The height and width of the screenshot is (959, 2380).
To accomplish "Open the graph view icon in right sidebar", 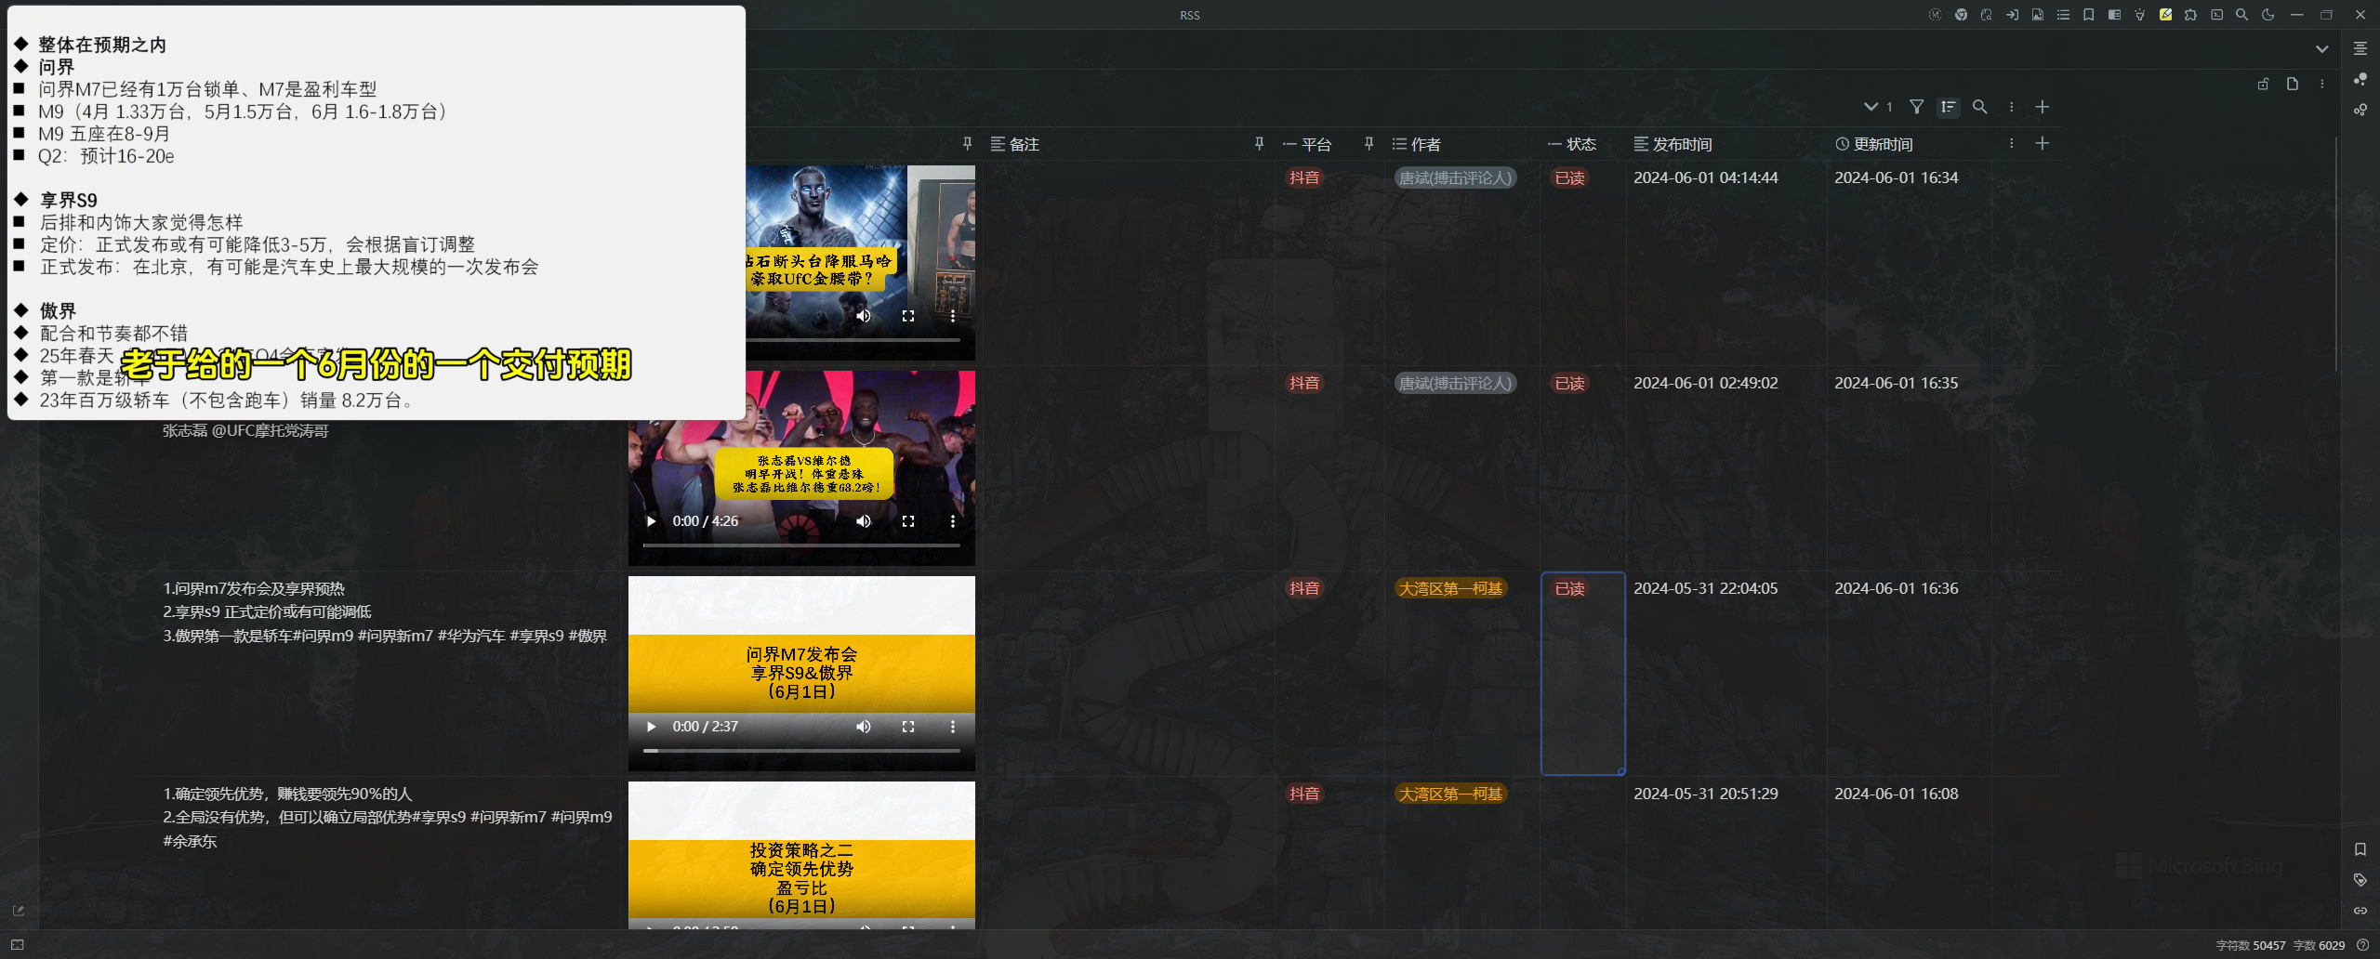I will pyautogui.click(x=2360, y=79).
